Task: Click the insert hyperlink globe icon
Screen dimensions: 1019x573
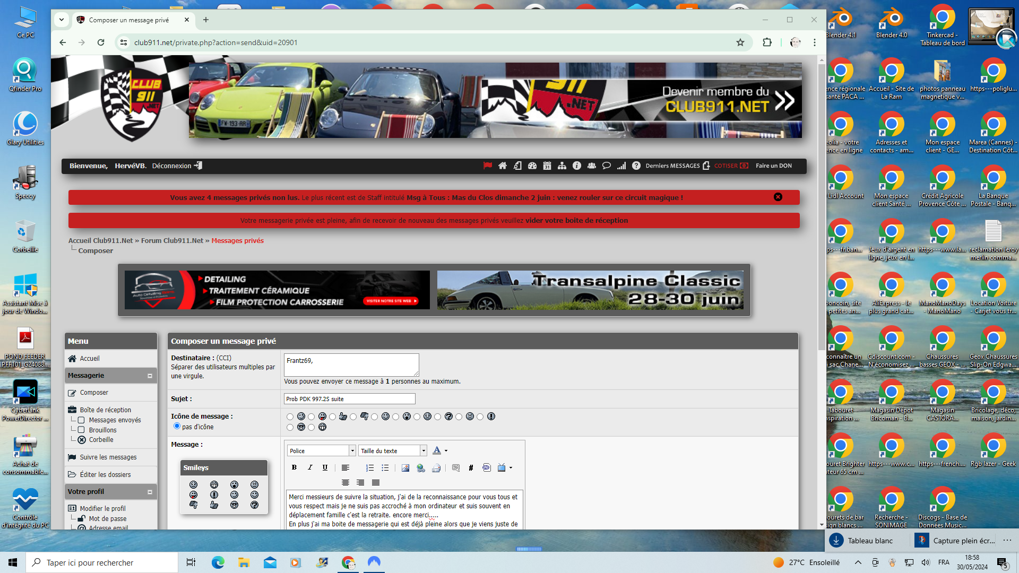Action: pyautogui.click(x=421, y=467)
